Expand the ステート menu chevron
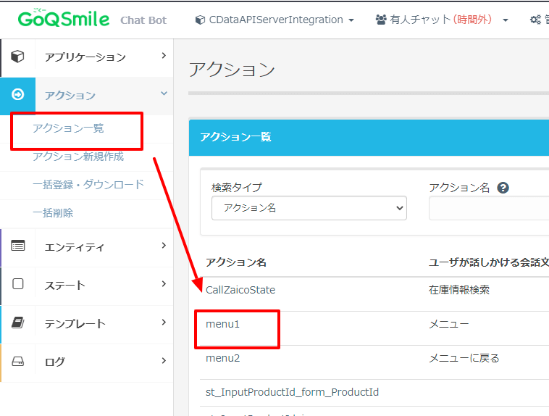Image resolution: width=549 pixels, height=416 pixels. tap(164, 284)
